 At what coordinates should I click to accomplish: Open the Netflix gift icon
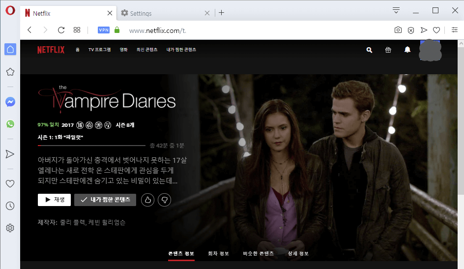tap(388, 50)
